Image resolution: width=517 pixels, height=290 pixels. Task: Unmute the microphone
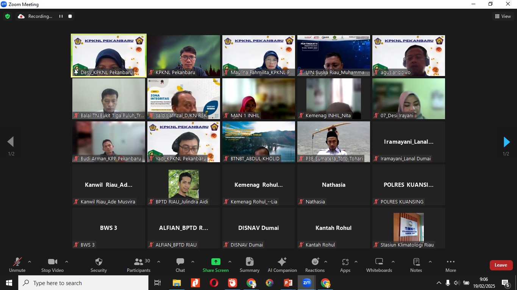tap(17, 262)
